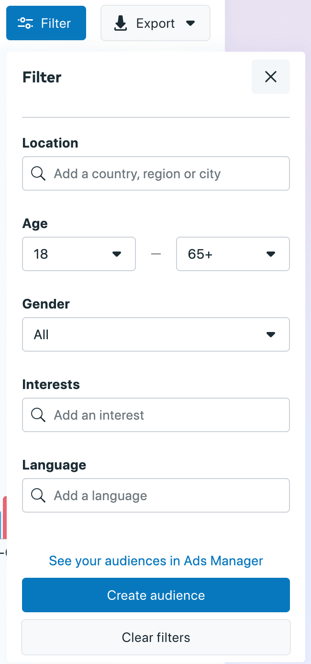Click the Location search magnifier icon
The height and width of the screenshot is (664, 311).
click(38, 173)
